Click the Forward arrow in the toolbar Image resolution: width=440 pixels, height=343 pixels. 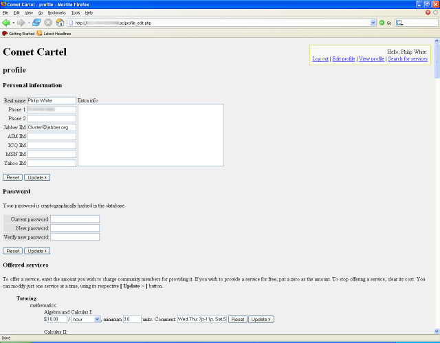click(21, 23)
